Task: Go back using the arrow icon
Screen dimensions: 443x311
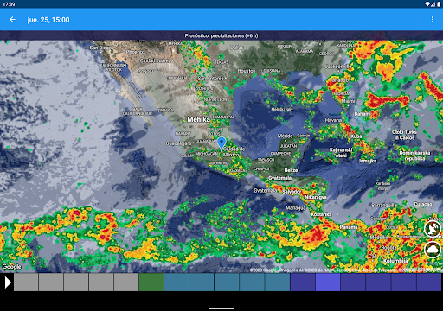Action: pyautogui.click(x=12, y=20)
